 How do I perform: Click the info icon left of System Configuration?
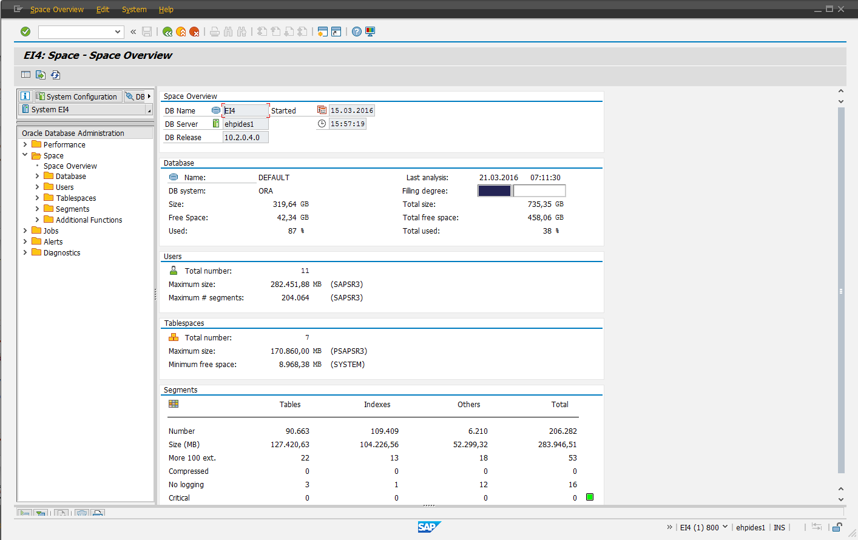[25, 96]
